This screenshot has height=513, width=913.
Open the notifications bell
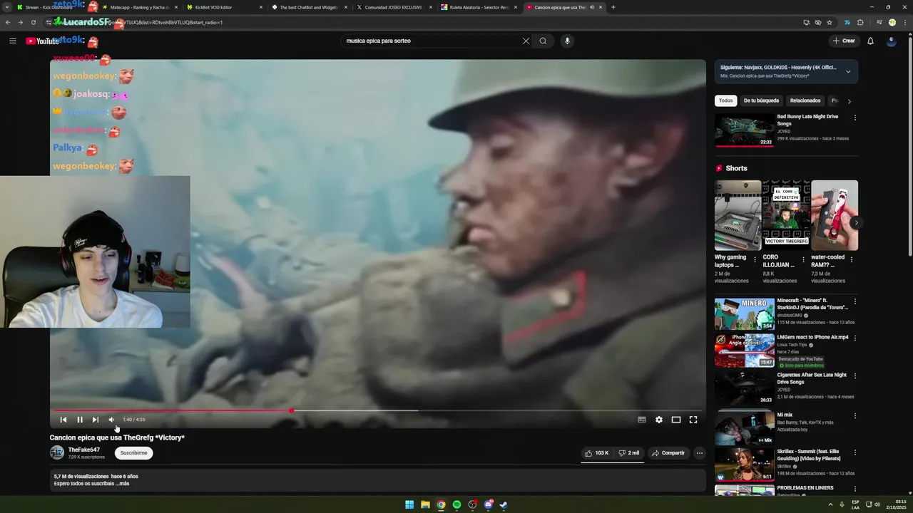(870, 41)
